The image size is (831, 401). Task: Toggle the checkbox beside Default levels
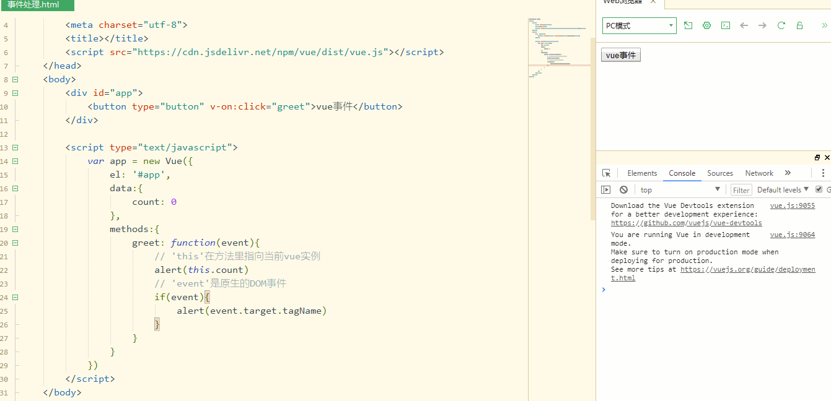(819, 189)
